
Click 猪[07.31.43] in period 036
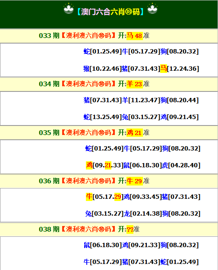pos(181,197)
